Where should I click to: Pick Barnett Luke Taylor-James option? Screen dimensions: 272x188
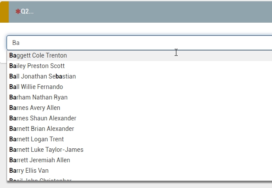click(x=46, y=150)
